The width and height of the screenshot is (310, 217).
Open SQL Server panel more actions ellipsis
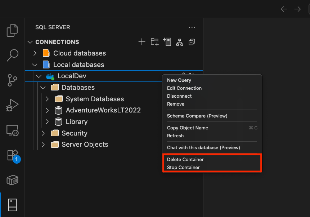[192, 27]
